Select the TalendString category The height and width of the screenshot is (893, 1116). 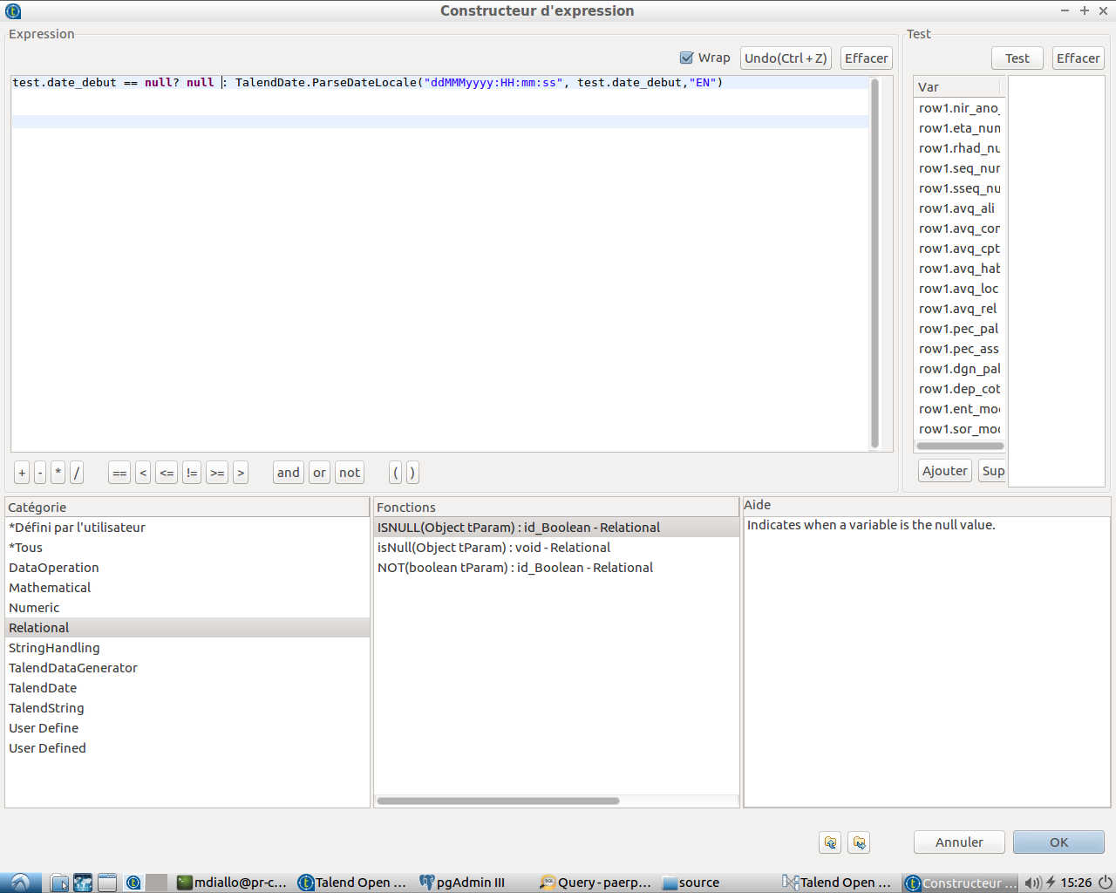[x=187, y=708]
